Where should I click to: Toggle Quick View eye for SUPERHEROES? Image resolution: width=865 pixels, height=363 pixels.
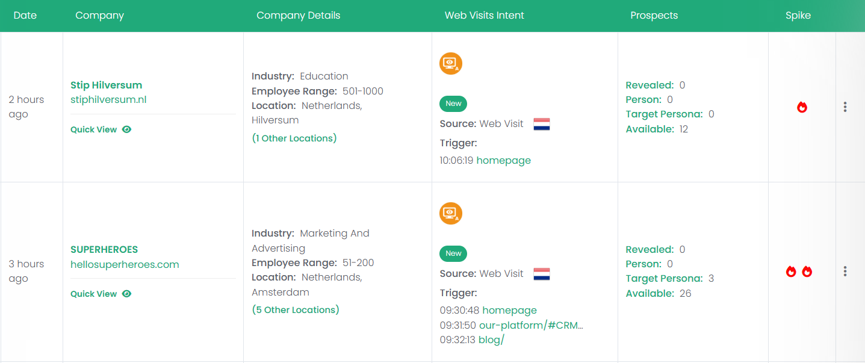tap(126, 294)
